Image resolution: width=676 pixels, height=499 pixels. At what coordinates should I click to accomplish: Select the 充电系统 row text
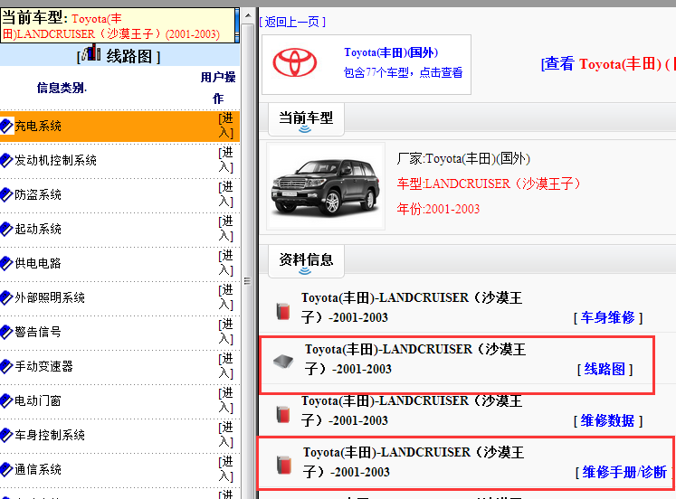38,126
